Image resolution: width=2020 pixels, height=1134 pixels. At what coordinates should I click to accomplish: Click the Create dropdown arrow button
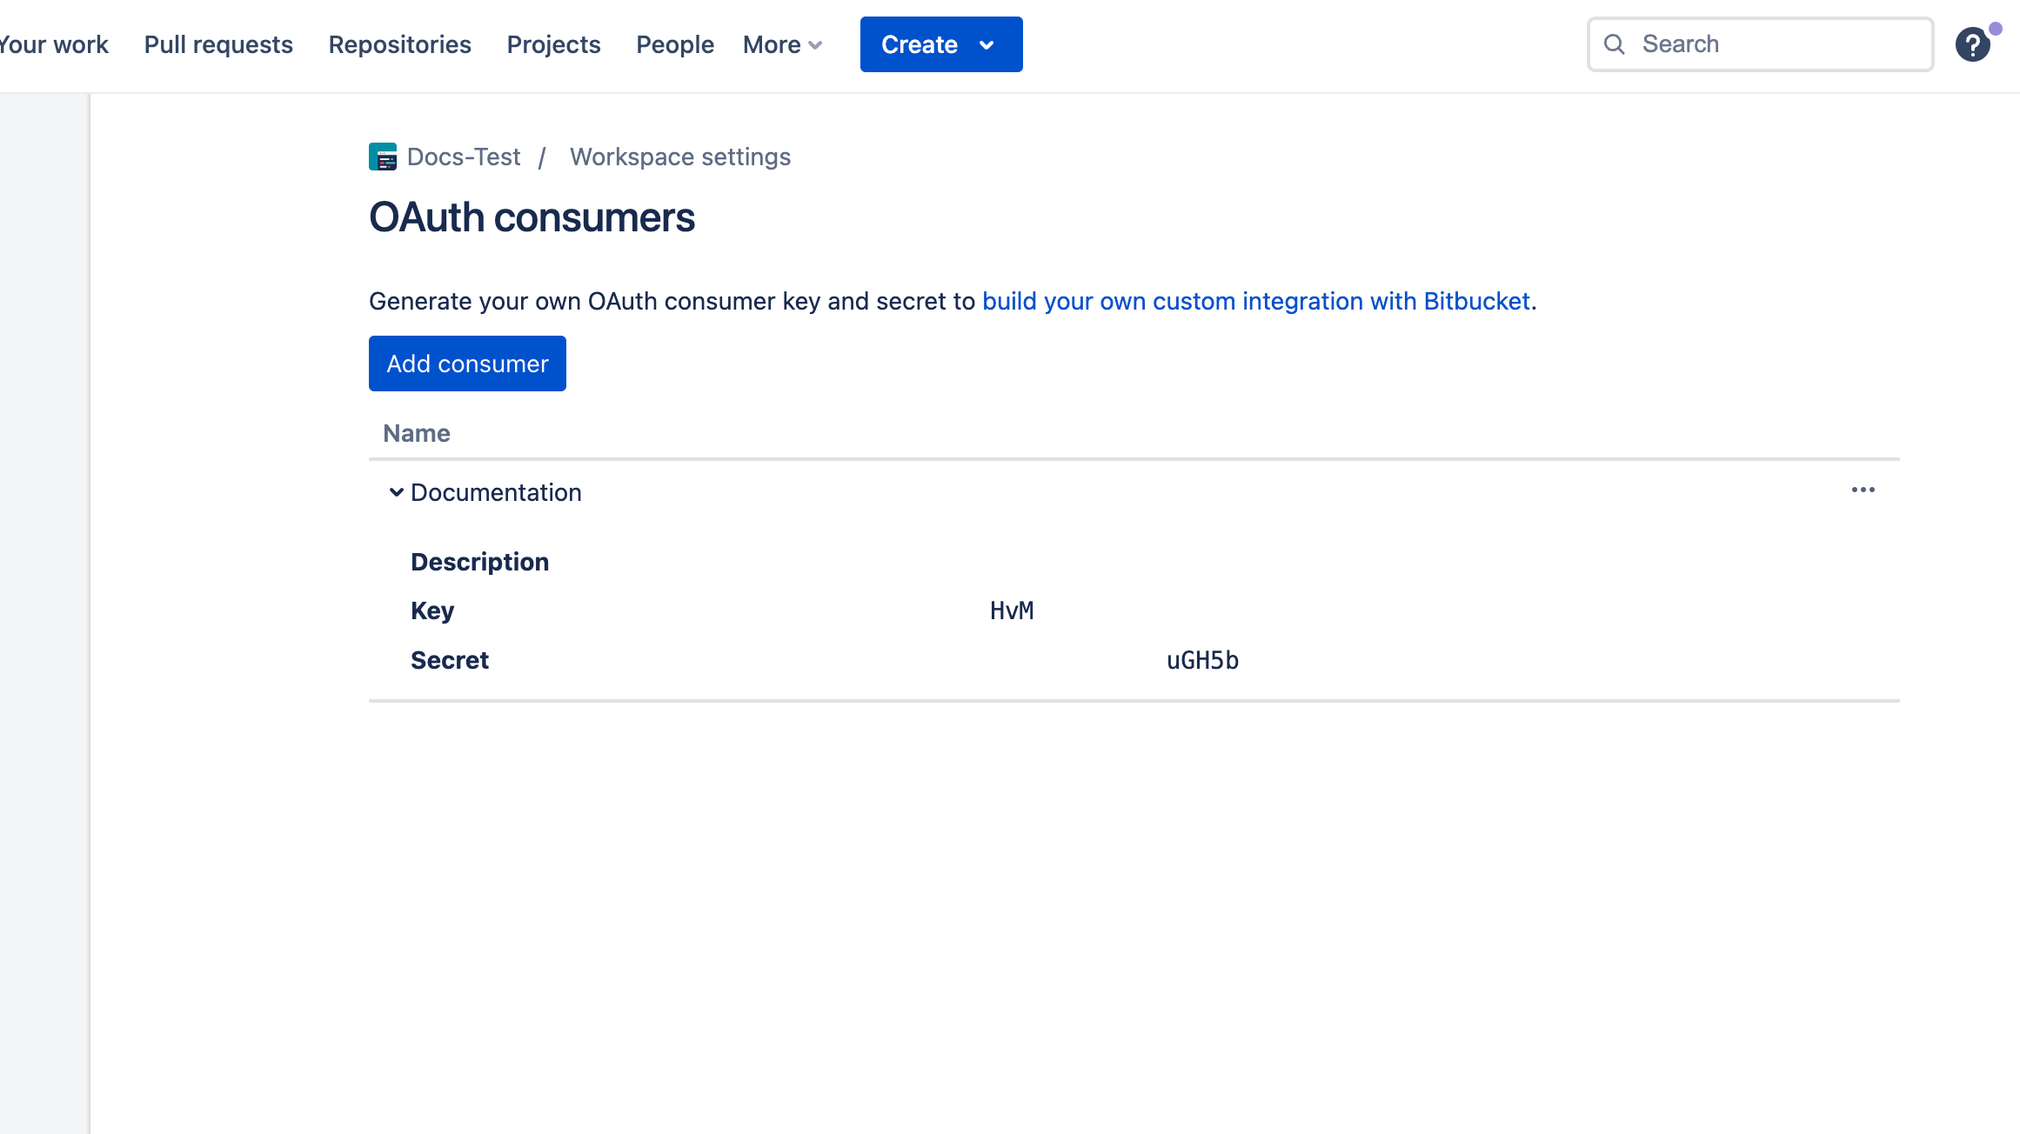click(989, 43)
